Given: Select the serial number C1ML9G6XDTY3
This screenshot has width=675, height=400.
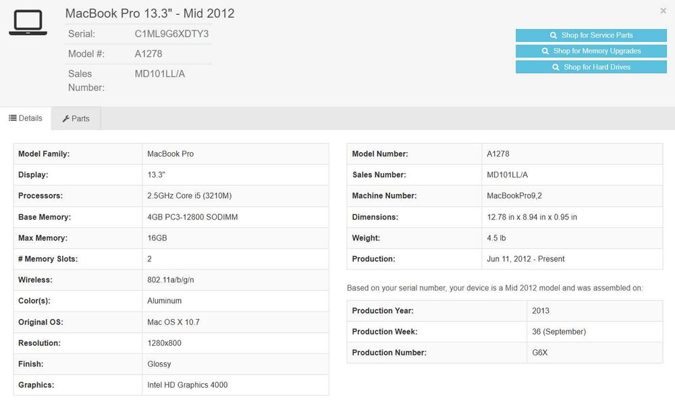Looking at the screenshot, I should 171,34.
